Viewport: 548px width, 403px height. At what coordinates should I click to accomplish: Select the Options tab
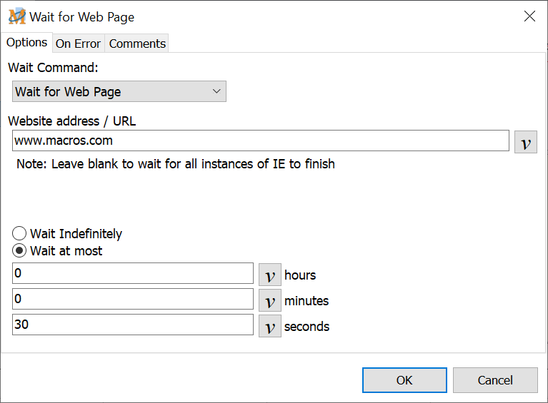pos(26,43)
